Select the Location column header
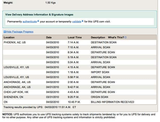160x122 pixels. click(x=9, y=37)
